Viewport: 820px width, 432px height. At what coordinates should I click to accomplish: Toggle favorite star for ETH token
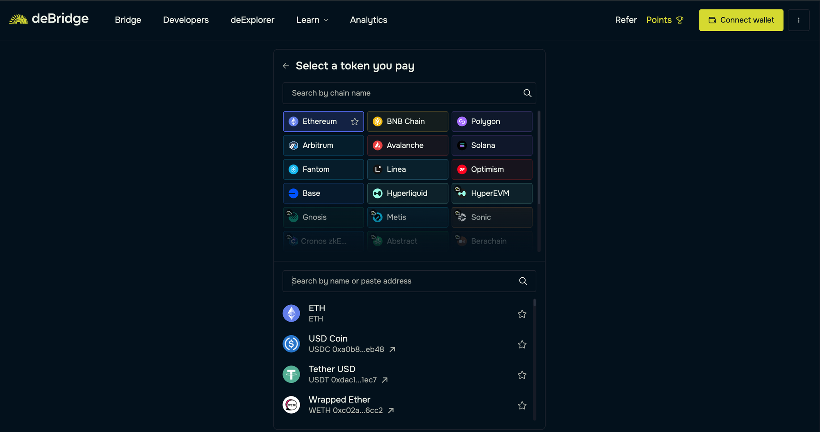522,314
